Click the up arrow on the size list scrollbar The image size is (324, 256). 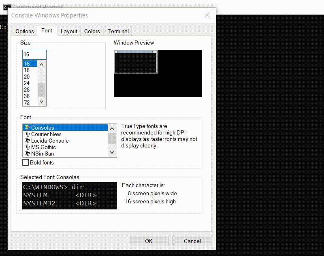(x=41, y=64)
